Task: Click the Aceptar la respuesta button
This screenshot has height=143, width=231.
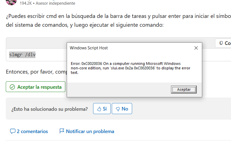Action: coord(35,87)
